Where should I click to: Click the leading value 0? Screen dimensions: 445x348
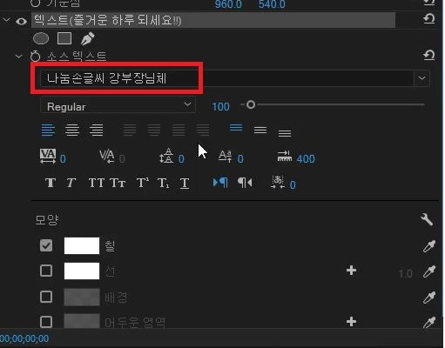[x=181, y=159]
